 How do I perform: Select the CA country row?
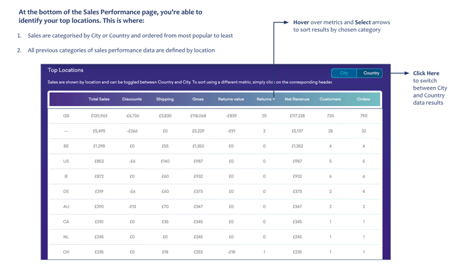pos(66,222)
